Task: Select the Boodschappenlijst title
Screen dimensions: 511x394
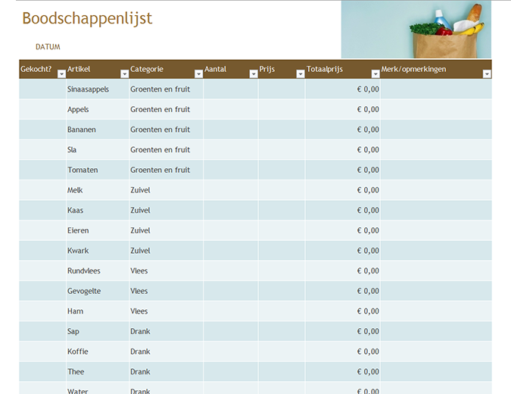Action: pos(87,19)
